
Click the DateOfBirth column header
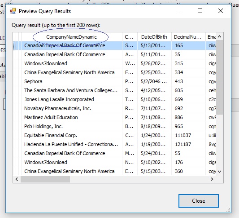(154, 37)
